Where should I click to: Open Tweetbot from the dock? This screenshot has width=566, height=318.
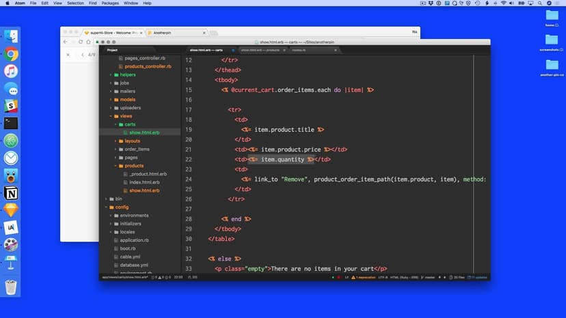pos(11,176)
